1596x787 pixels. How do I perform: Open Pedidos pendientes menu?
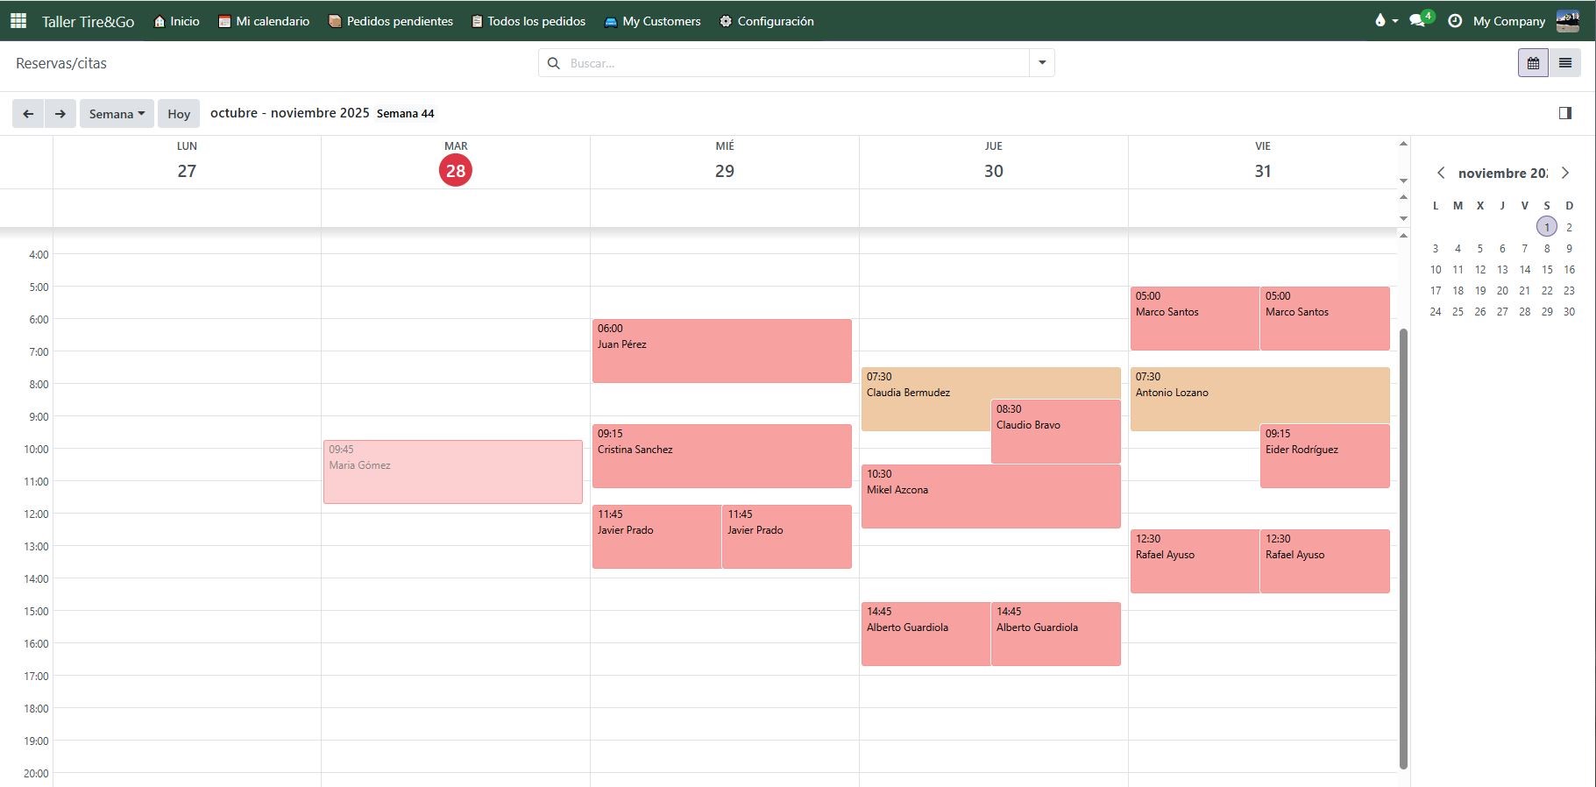pos(391,21)
